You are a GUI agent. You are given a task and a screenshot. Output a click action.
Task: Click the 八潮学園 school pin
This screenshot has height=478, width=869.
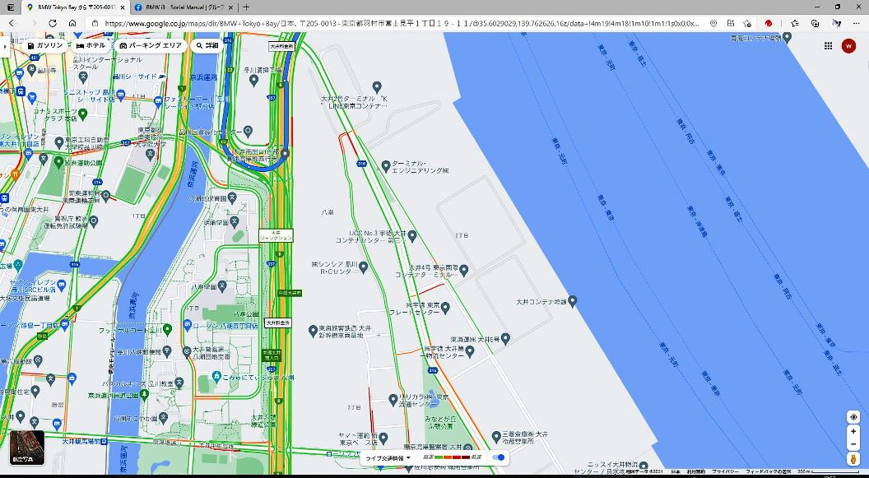tap(221, 285)
